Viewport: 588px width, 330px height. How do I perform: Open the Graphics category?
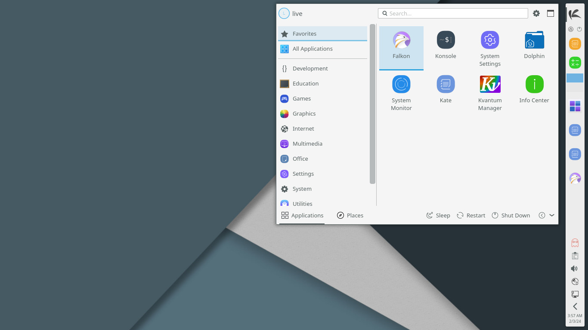click(x=322, y=113)
